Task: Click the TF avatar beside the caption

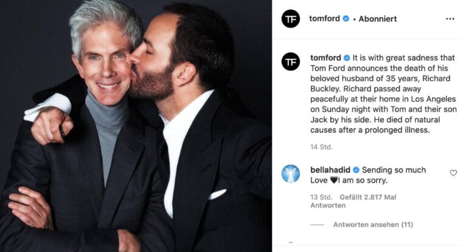Action: click(x=291, y=61)
